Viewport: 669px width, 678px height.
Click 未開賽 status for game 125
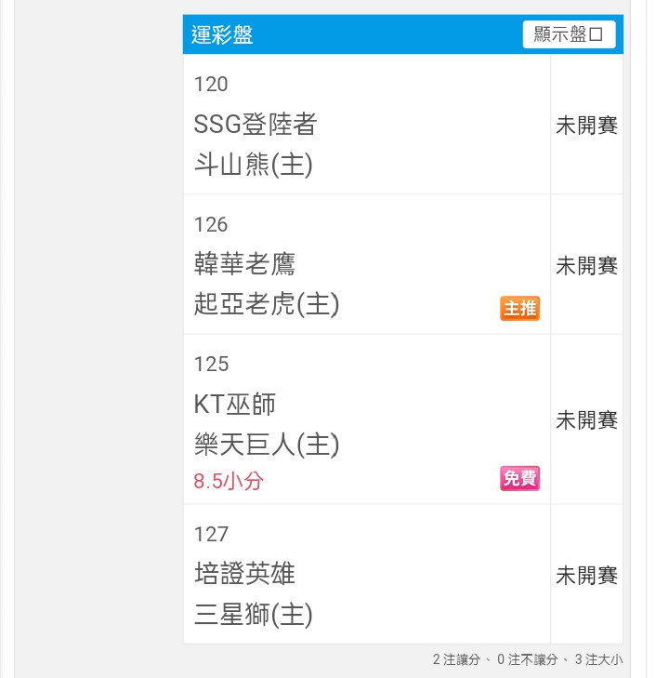click(x=586, y=420)
